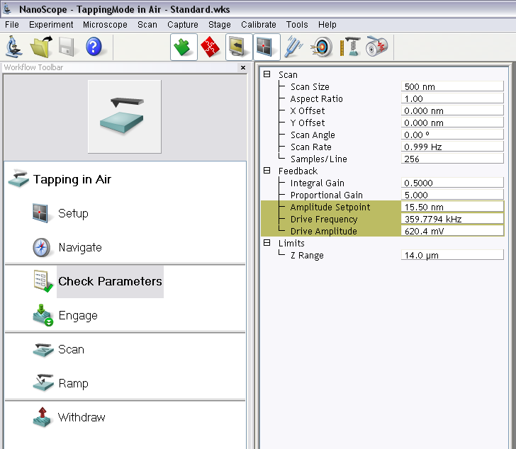The height and width of the screenshot is (449, 516).
Task: Click the Scan Size value field
Action: 451,87
